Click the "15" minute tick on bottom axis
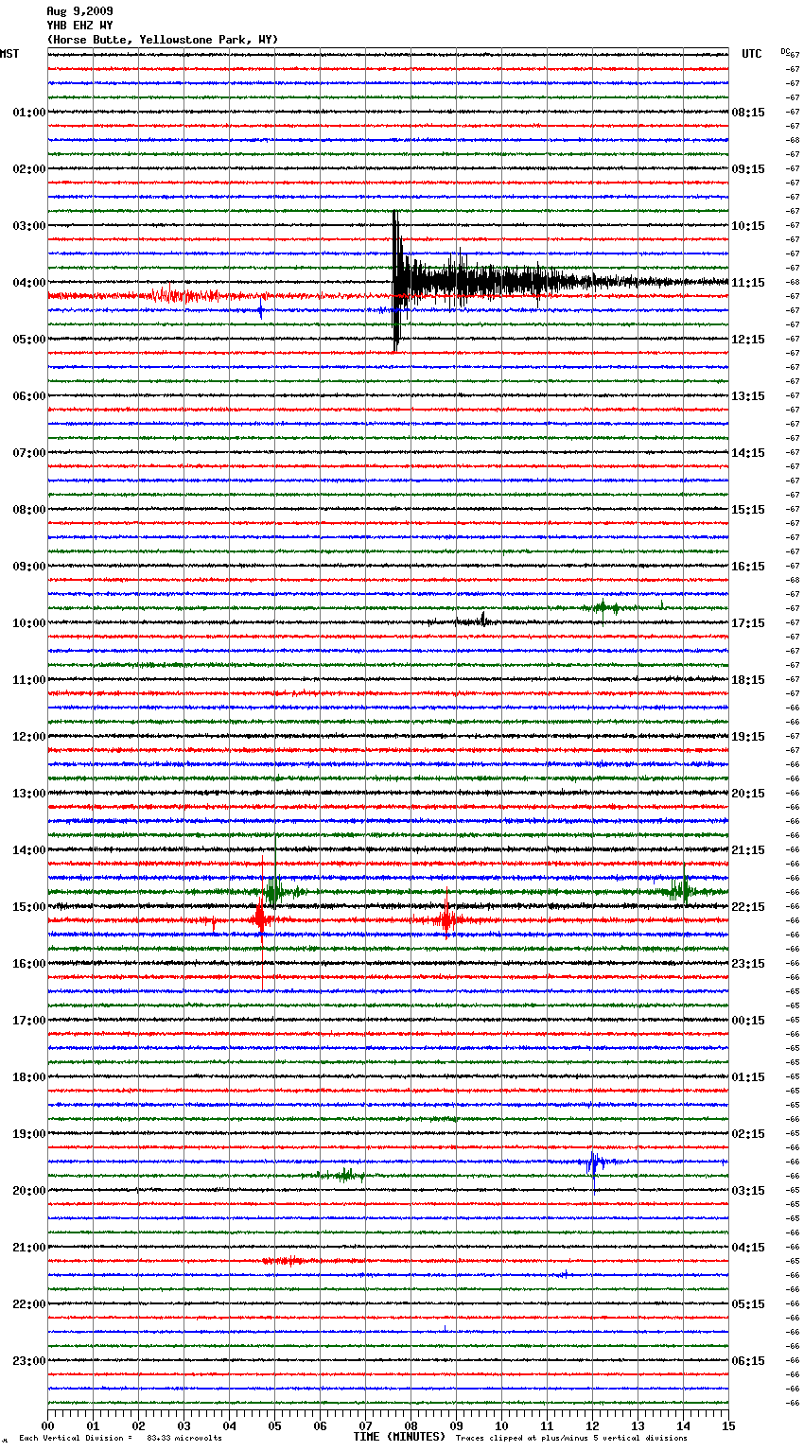 pyautogui.click(x=728, y=1425)
